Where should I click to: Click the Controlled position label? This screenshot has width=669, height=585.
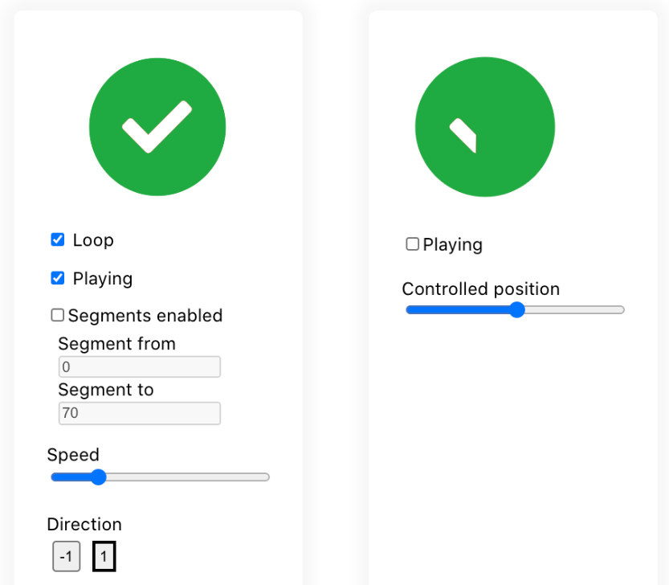coord(480,289)
